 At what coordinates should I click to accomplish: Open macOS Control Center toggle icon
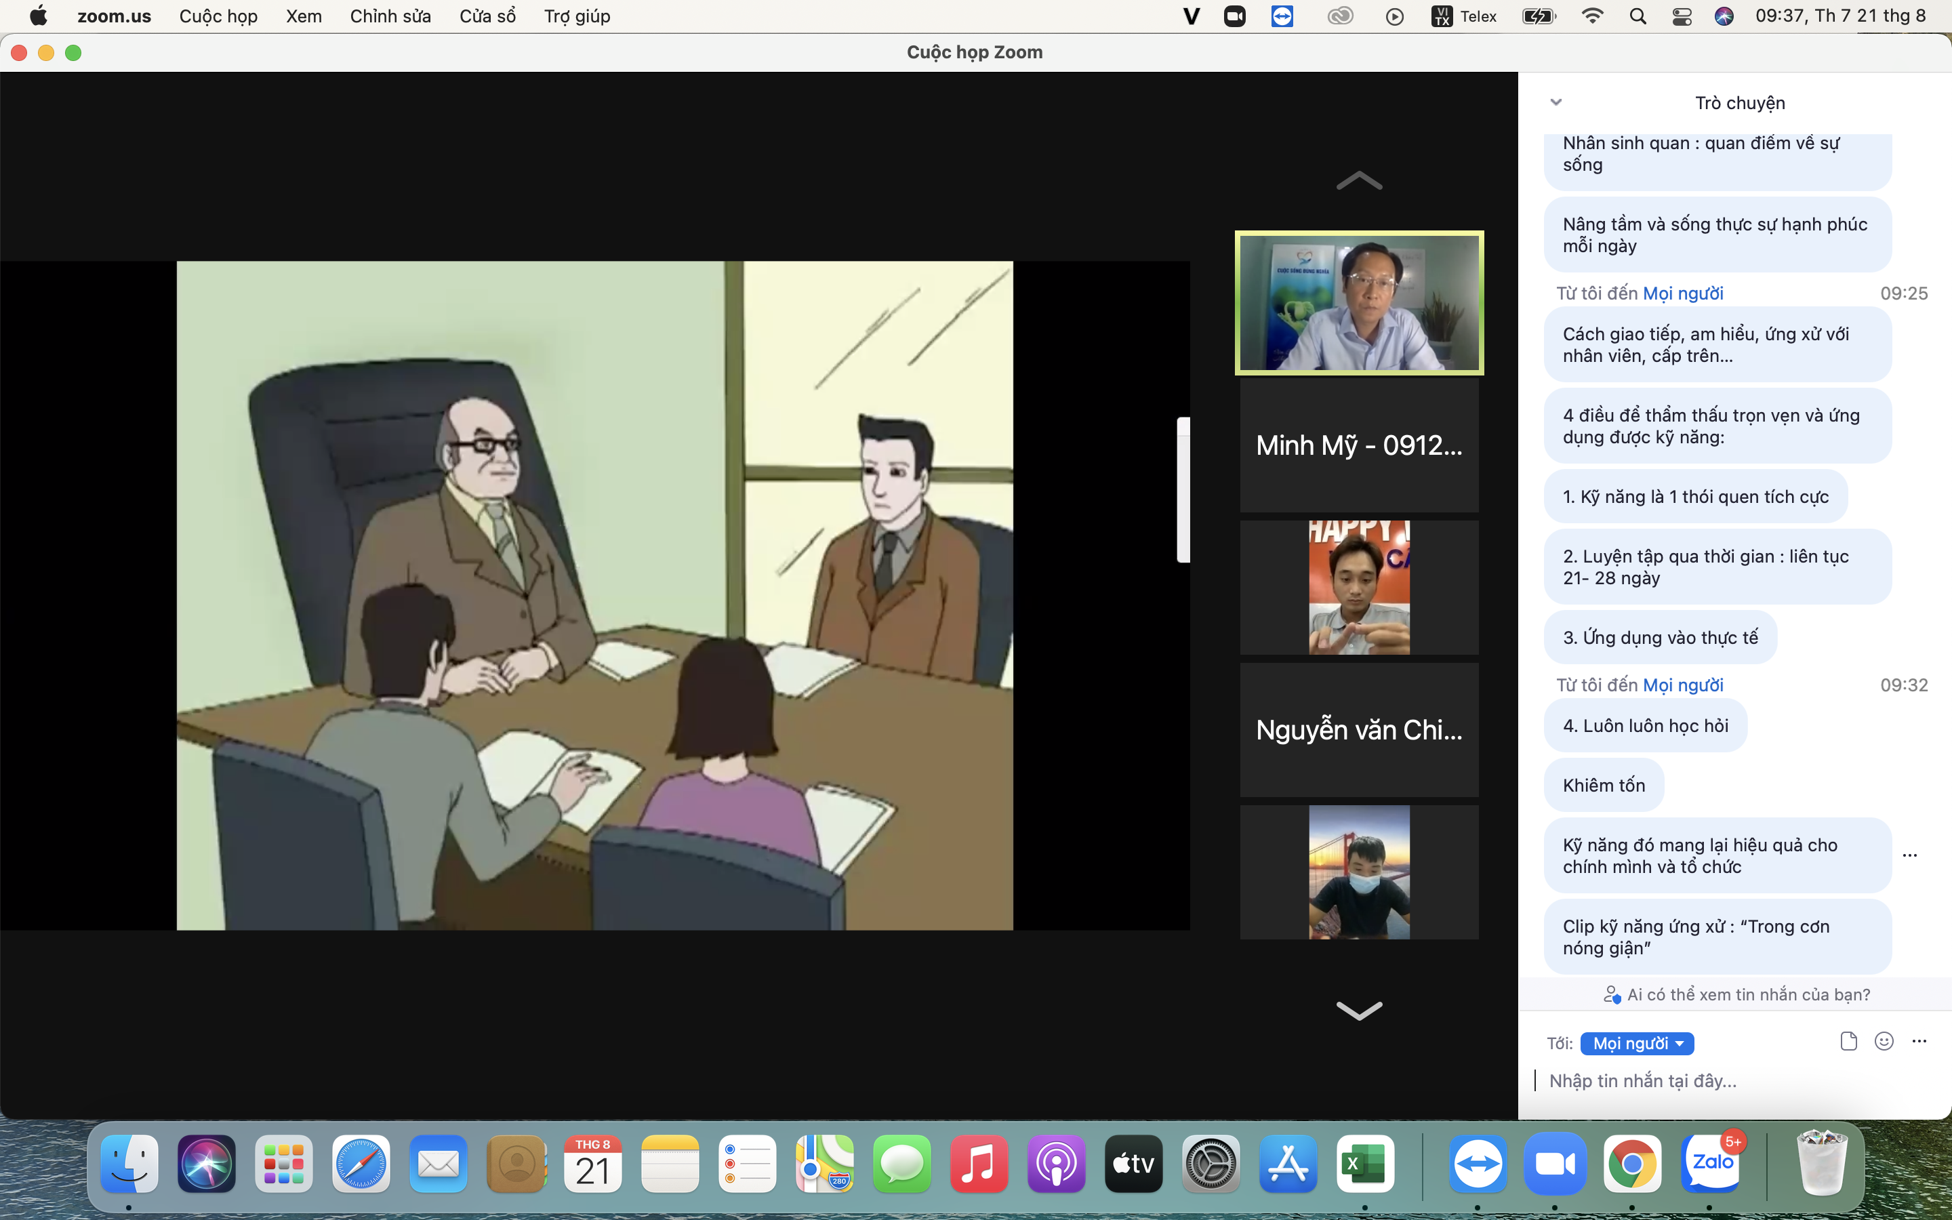[1682, 16]
